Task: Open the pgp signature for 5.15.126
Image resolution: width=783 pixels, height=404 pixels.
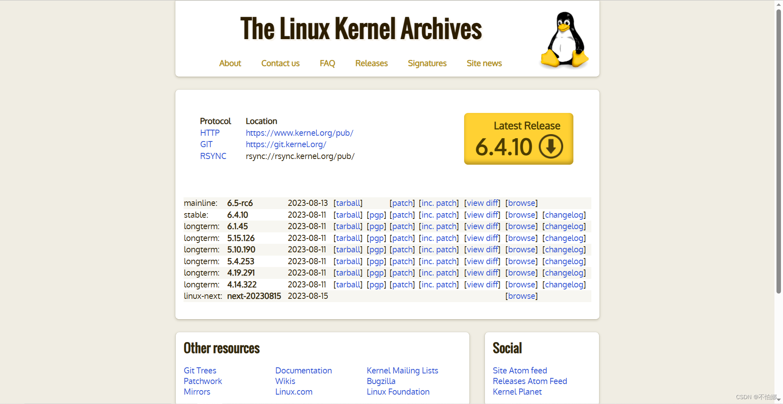Action: click(x=376, y=238)
